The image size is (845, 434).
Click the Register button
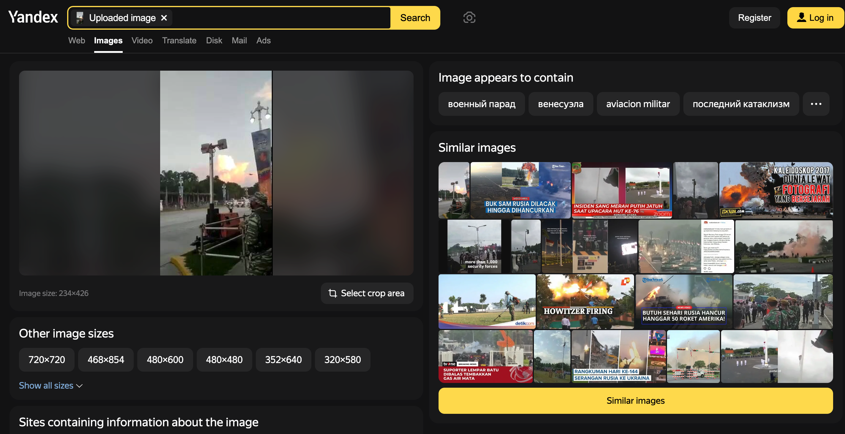coord(754,18)
